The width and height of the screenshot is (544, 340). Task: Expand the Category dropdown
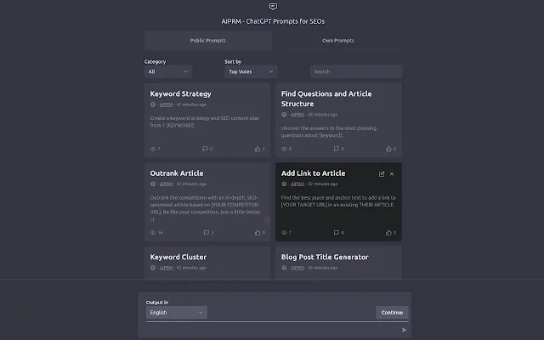[x=167, y=71]
